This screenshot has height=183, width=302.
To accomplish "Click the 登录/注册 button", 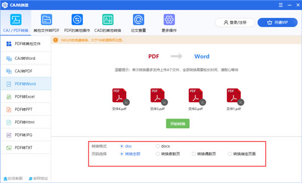I will [x=235, y=23].
